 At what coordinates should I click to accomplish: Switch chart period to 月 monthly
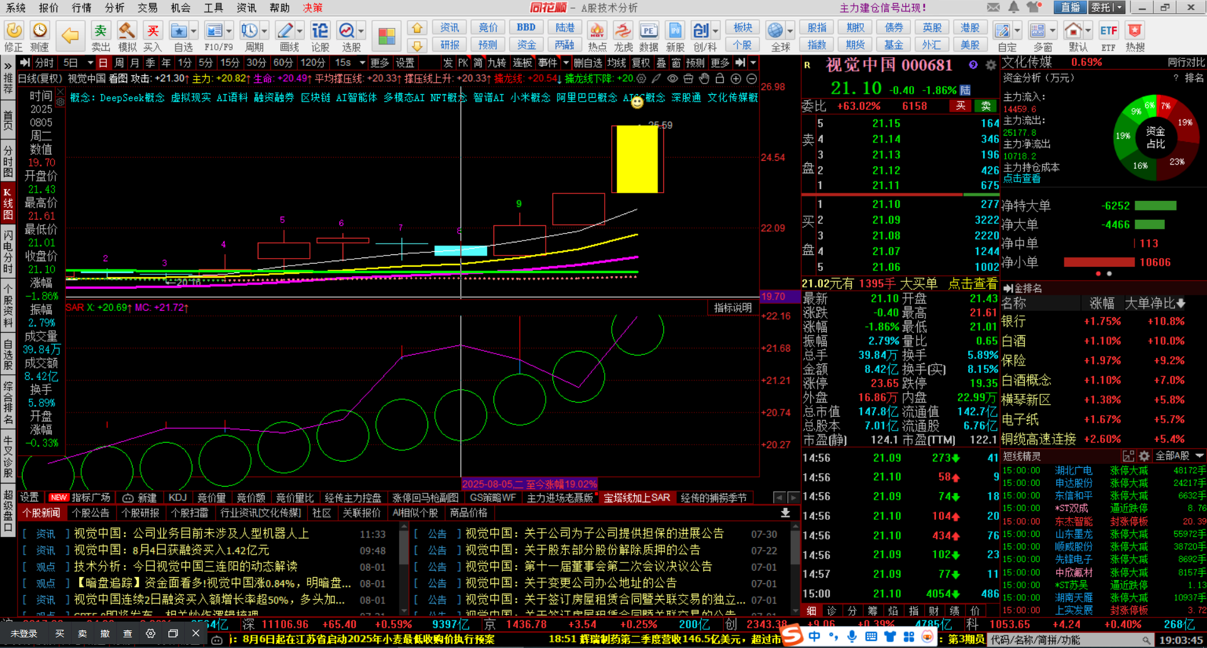pyautogui.click(x=135, y=63)
